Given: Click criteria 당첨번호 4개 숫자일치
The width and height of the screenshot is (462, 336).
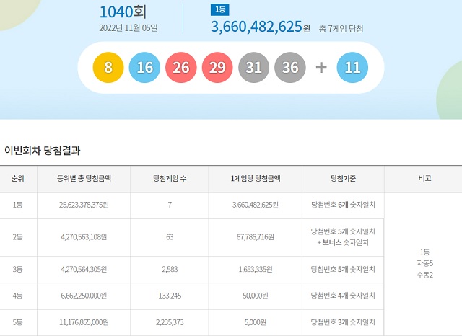Looking at the screenshot, I should 344,296.
